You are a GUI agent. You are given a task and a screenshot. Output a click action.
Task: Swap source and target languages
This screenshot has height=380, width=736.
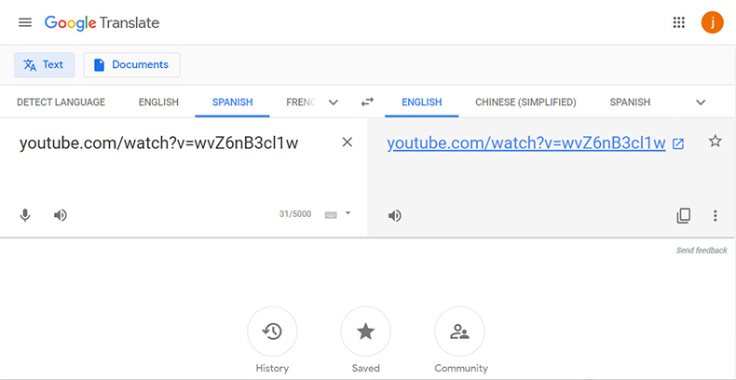(x=367, y=102)
